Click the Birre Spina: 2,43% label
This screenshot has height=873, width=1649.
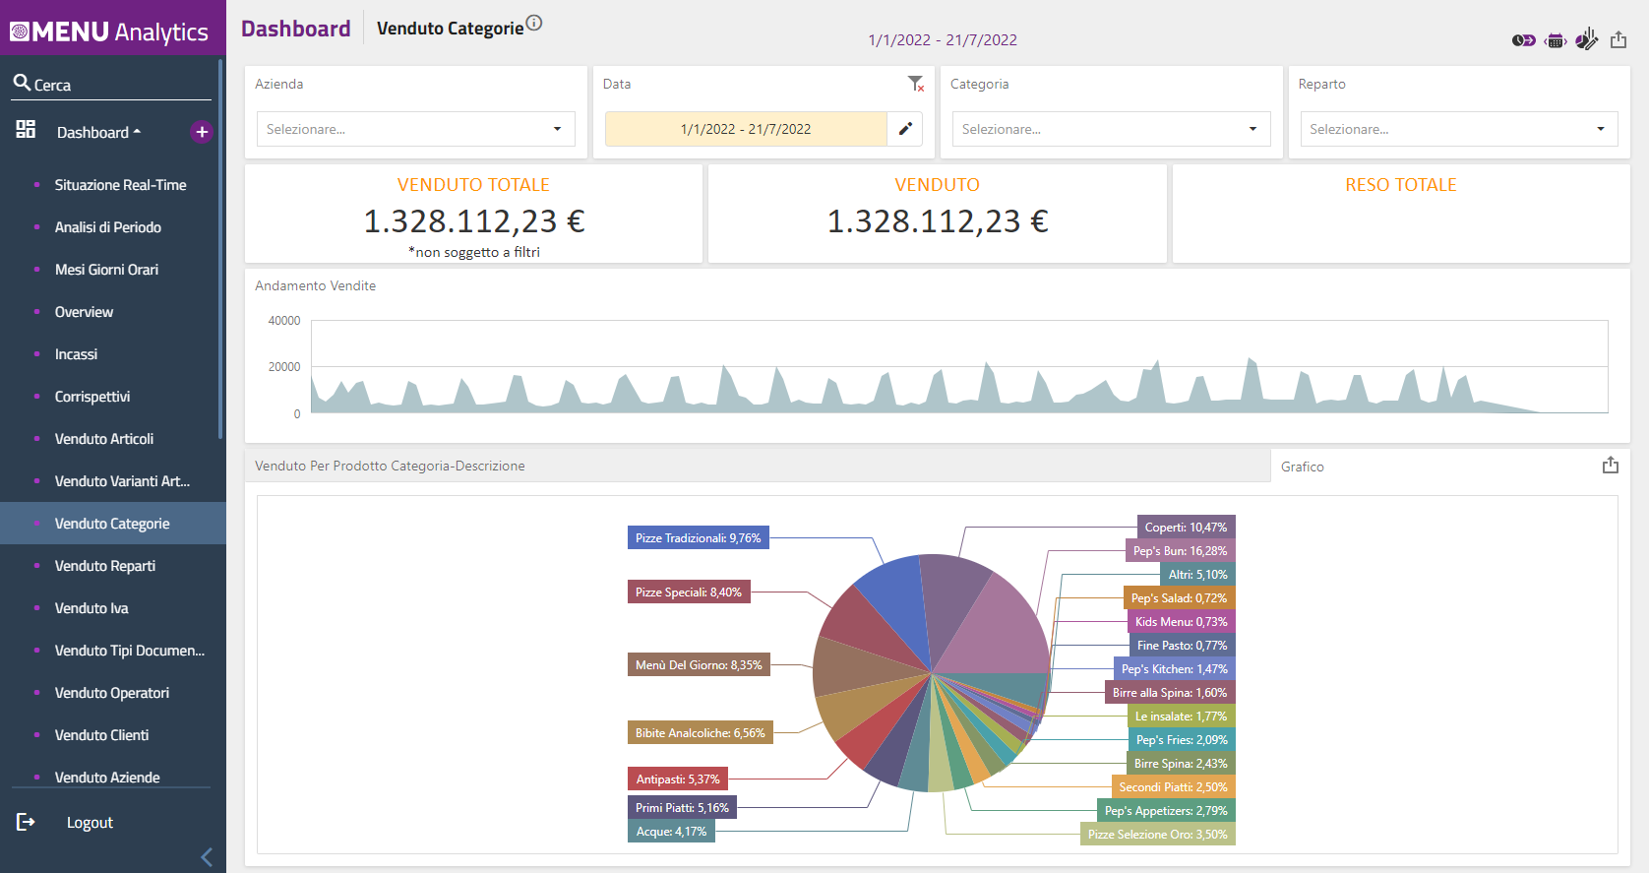pos(1181,763)
